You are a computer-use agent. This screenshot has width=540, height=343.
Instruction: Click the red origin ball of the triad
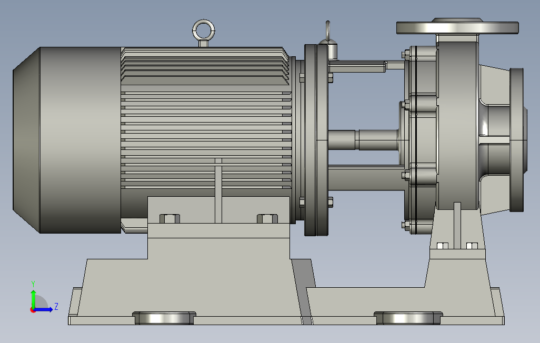(x=33, y=310)
